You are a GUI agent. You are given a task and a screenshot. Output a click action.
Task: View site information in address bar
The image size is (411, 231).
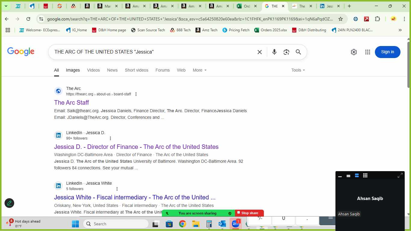(x=41, y=19)
